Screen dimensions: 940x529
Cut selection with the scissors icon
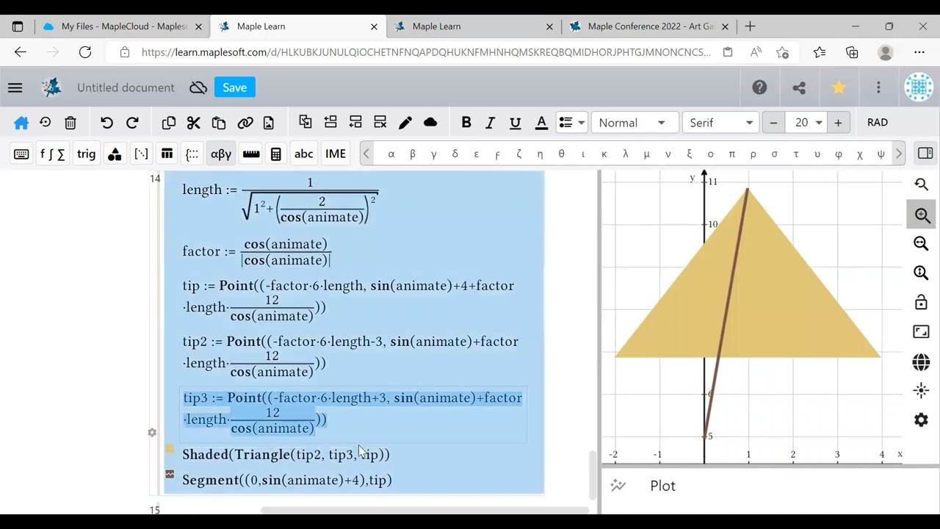(x=194, y=123)
